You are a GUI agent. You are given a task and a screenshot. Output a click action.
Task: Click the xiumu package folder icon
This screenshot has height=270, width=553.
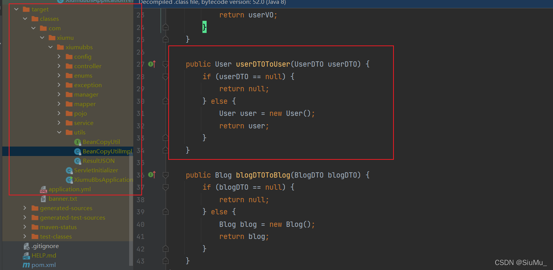[52, 38]
